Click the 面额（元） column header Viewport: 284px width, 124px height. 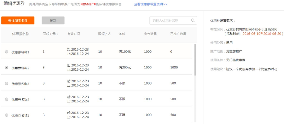coord(50,34)
